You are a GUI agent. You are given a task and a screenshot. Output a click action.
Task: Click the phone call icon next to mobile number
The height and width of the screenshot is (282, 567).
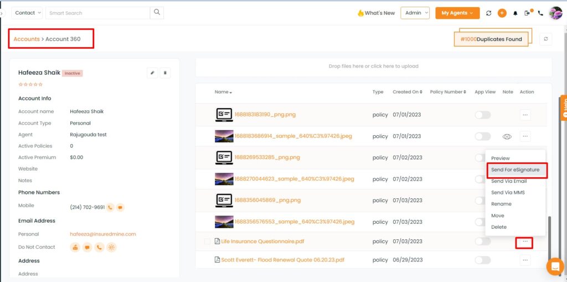click(111, 207)
